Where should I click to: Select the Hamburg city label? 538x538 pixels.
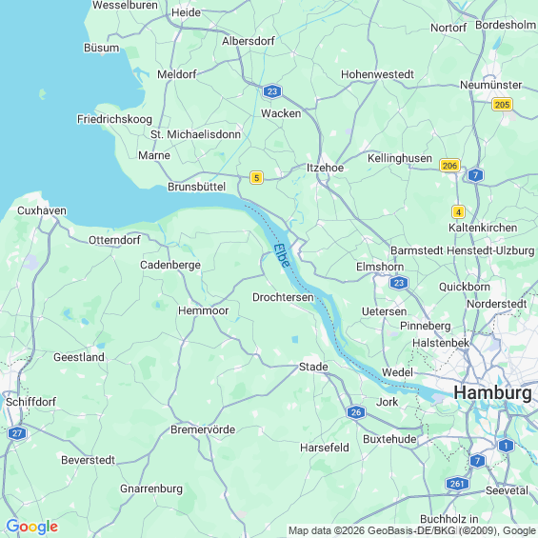[492, 392]
